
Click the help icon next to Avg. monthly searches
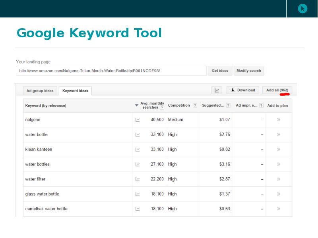(162, 108)
